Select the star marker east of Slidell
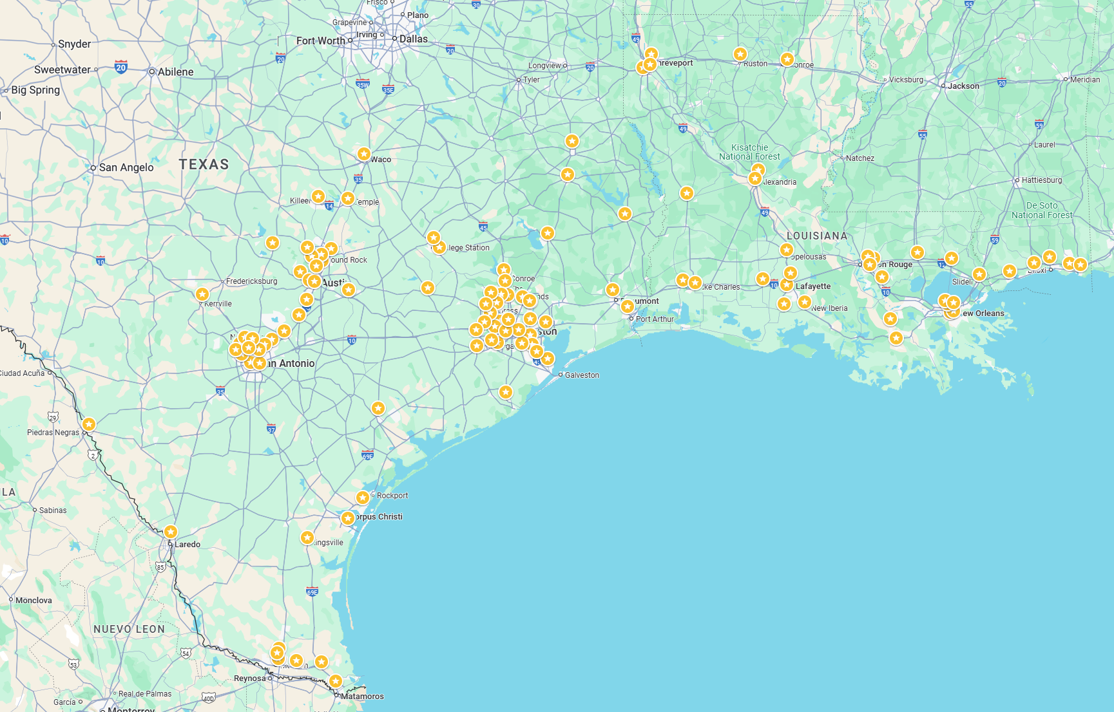Viewport: 1114px width, 712px height. pyautogui.click(x=979, y=274)
